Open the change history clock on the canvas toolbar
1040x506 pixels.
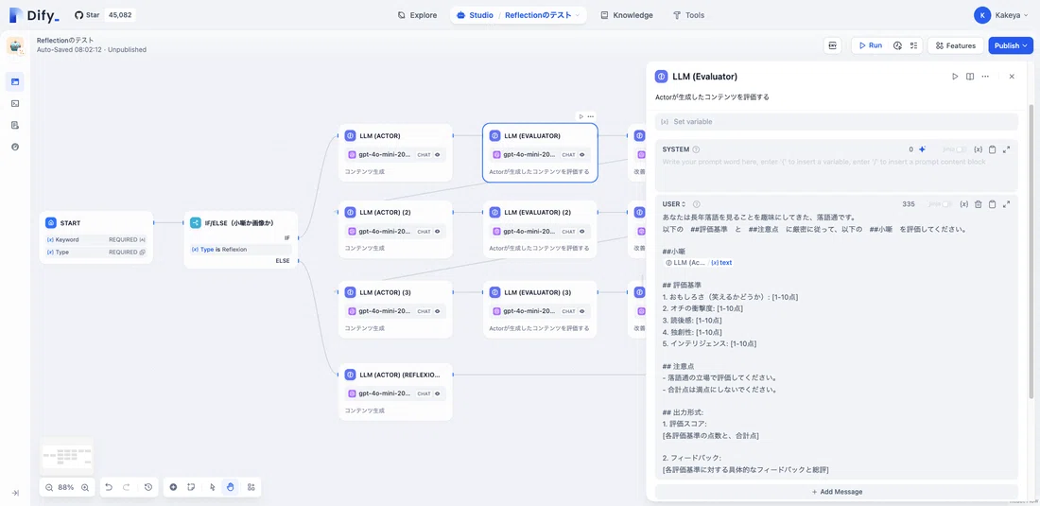(148, 487)
